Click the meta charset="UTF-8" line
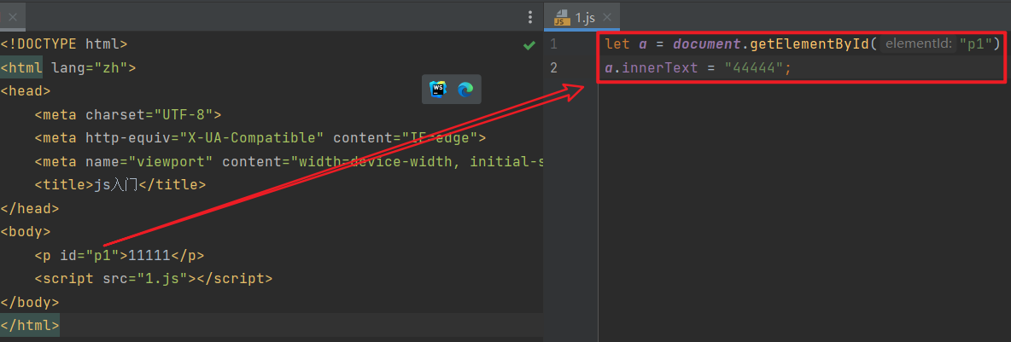This screenshot has height=342, width=1011. pyautogui.click(x=128, y=114)
